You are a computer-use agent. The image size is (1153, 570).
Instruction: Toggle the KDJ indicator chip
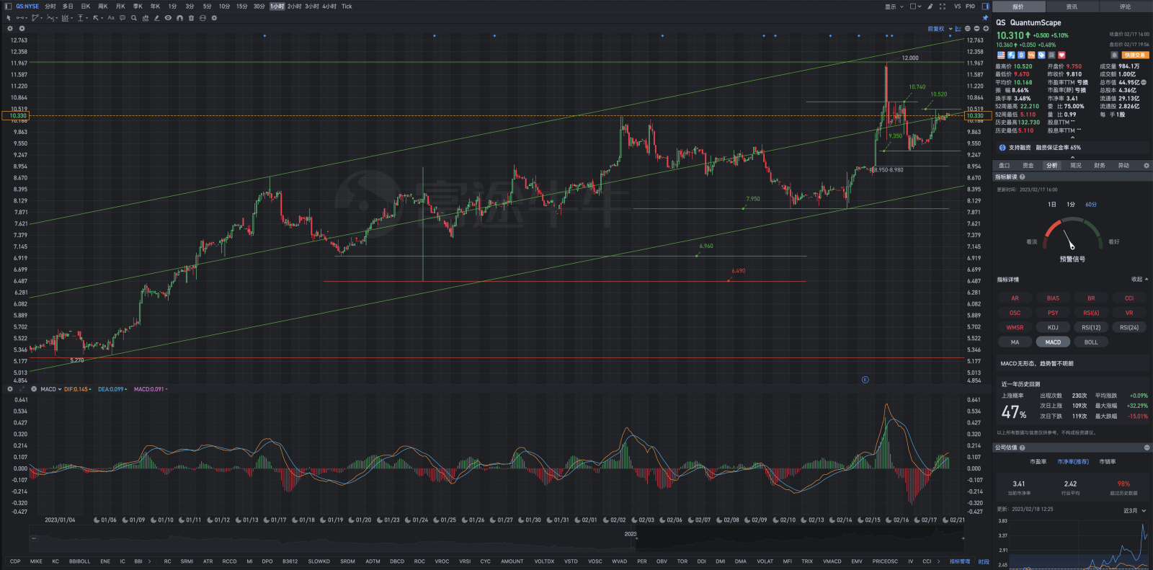pos(1053,327)
